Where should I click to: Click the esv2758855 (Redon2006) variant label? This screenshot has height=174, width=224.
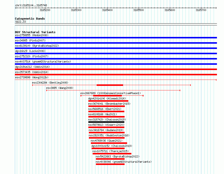tap(32, 35)
